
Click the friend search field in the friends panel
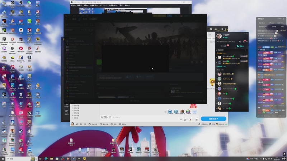(227, 42)
